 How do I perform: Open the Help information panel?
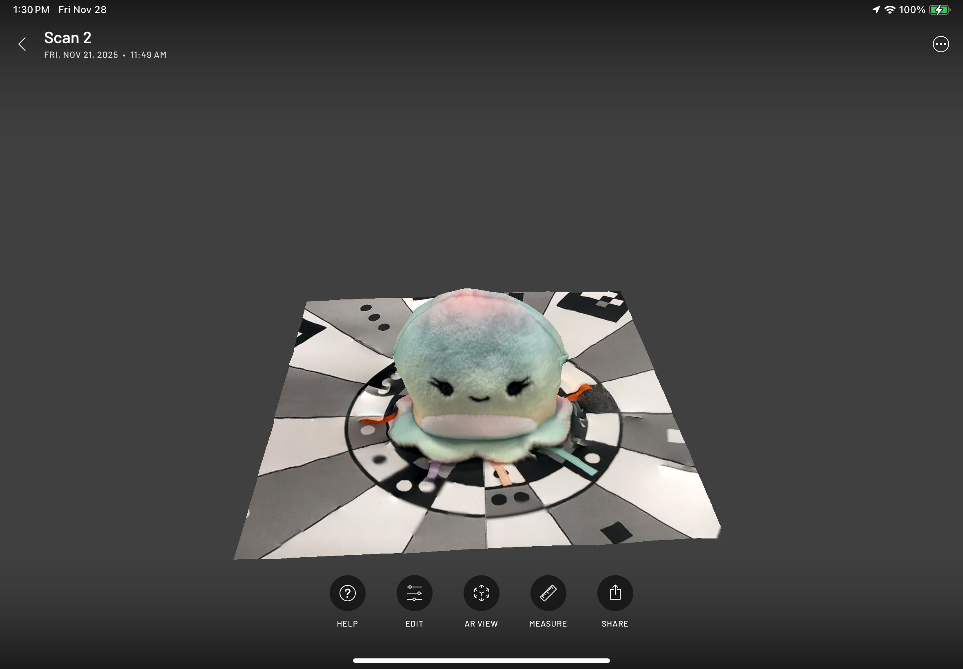347,593
